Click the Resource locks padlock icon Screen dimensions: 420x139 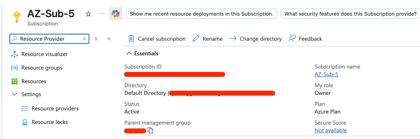25,122
